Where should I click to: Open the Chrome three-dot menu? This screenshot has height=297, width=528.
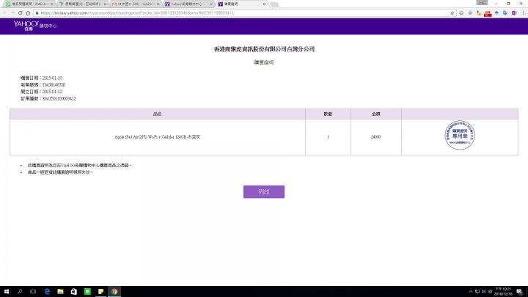pos(523,12)
